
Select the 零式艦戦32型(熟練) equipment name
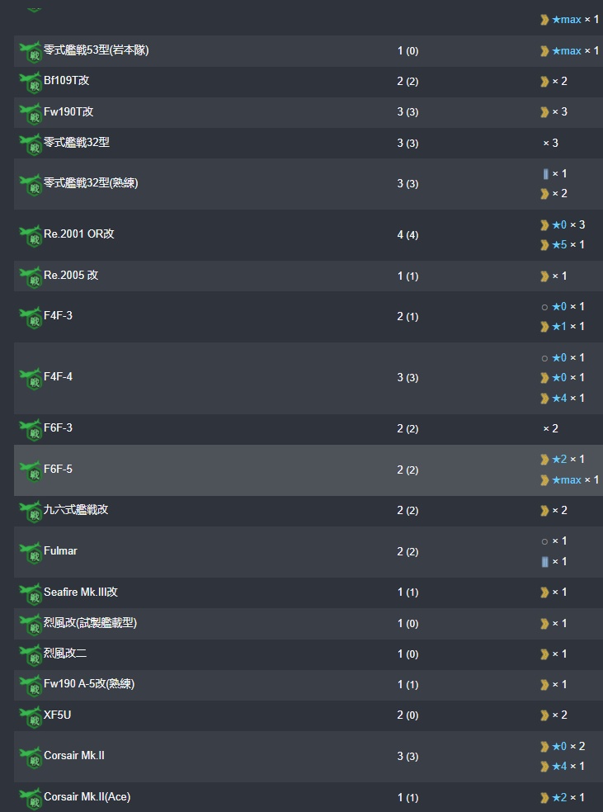coord(91,183)
